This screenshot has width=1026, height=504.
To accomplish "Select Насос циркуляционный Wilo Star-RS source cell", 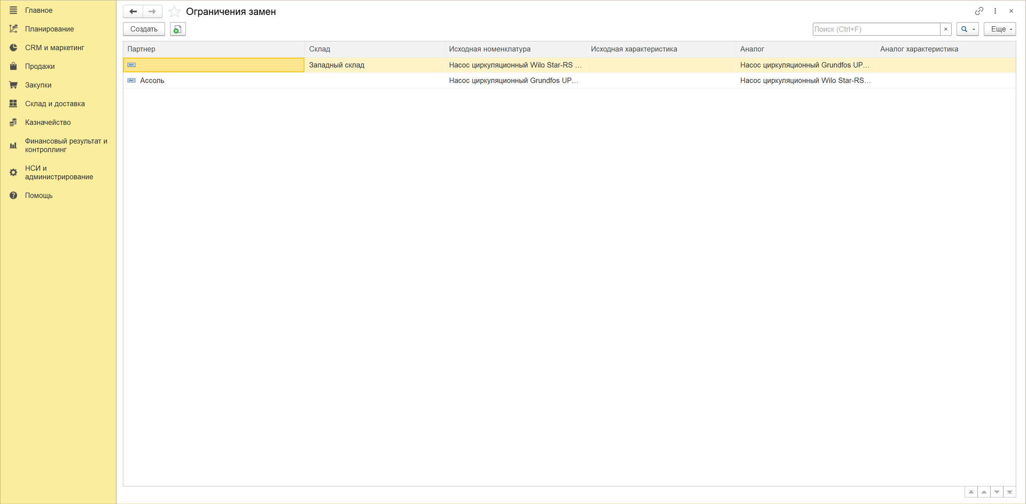I will (516, 65).
